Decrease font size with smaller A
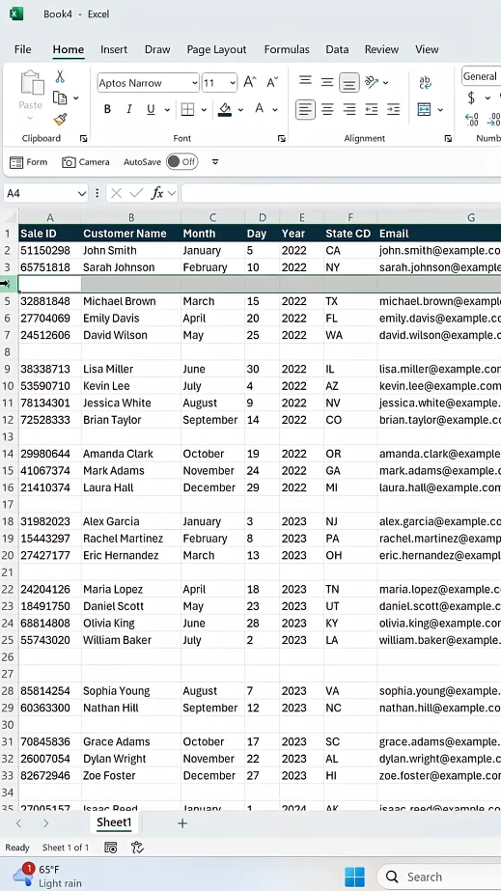Viewport: 501px width, 891px height. click(272, 82)
